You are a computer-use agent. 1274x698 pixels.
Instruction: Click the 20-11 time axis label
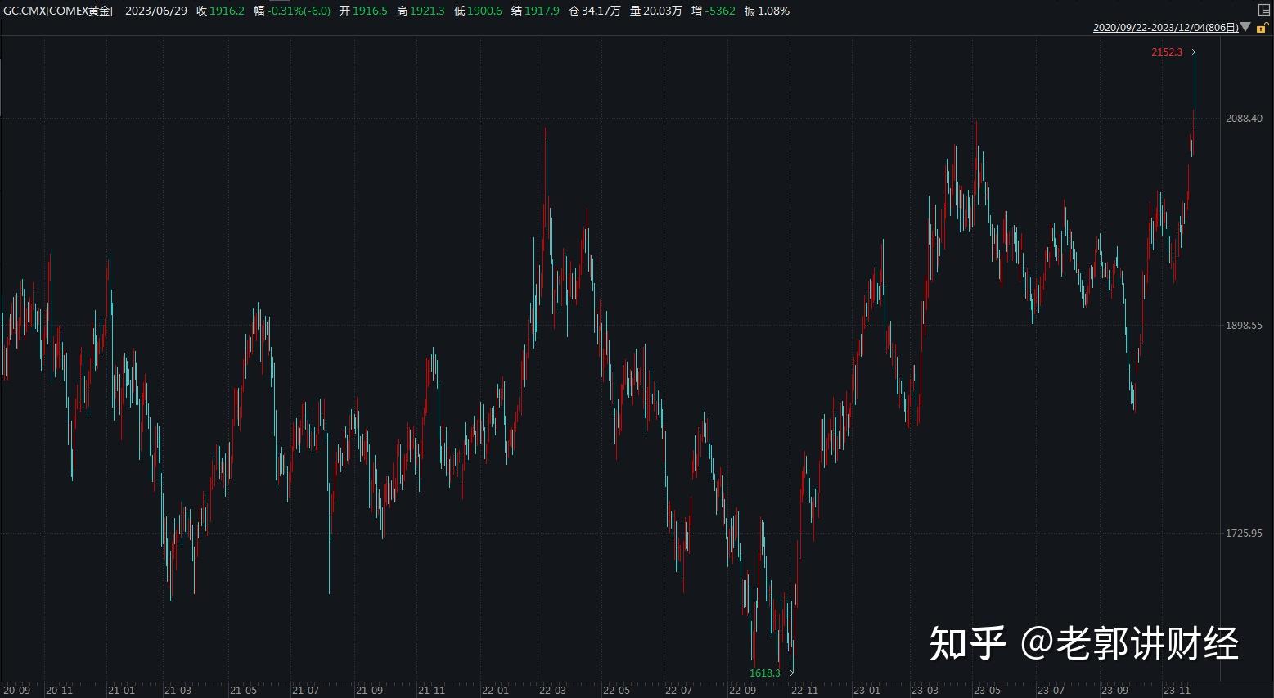click(x=60, y=691)
